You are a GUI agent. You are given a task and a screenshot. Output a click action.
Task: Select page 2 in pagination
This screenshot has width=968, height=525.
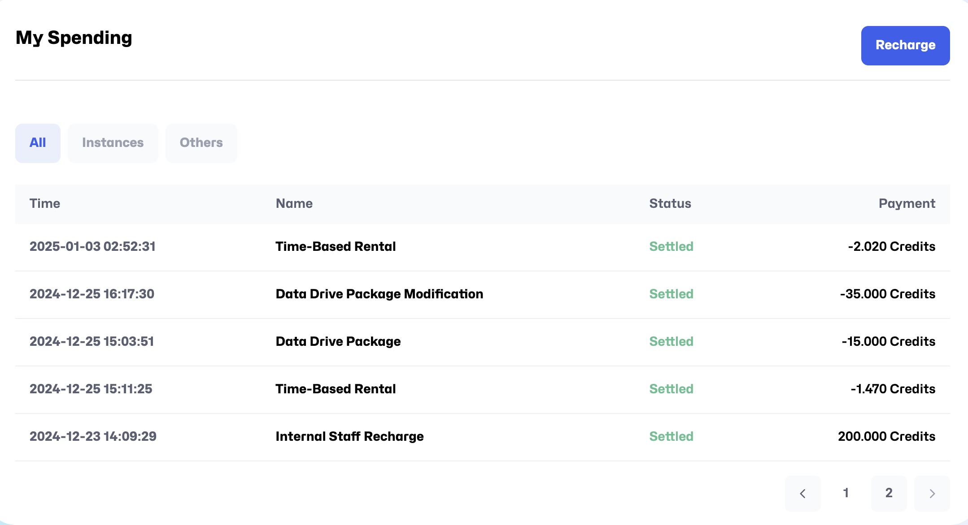point(889,493)
